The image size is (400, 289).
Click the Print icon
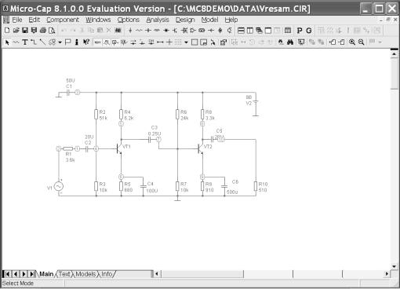click(43, 31)
